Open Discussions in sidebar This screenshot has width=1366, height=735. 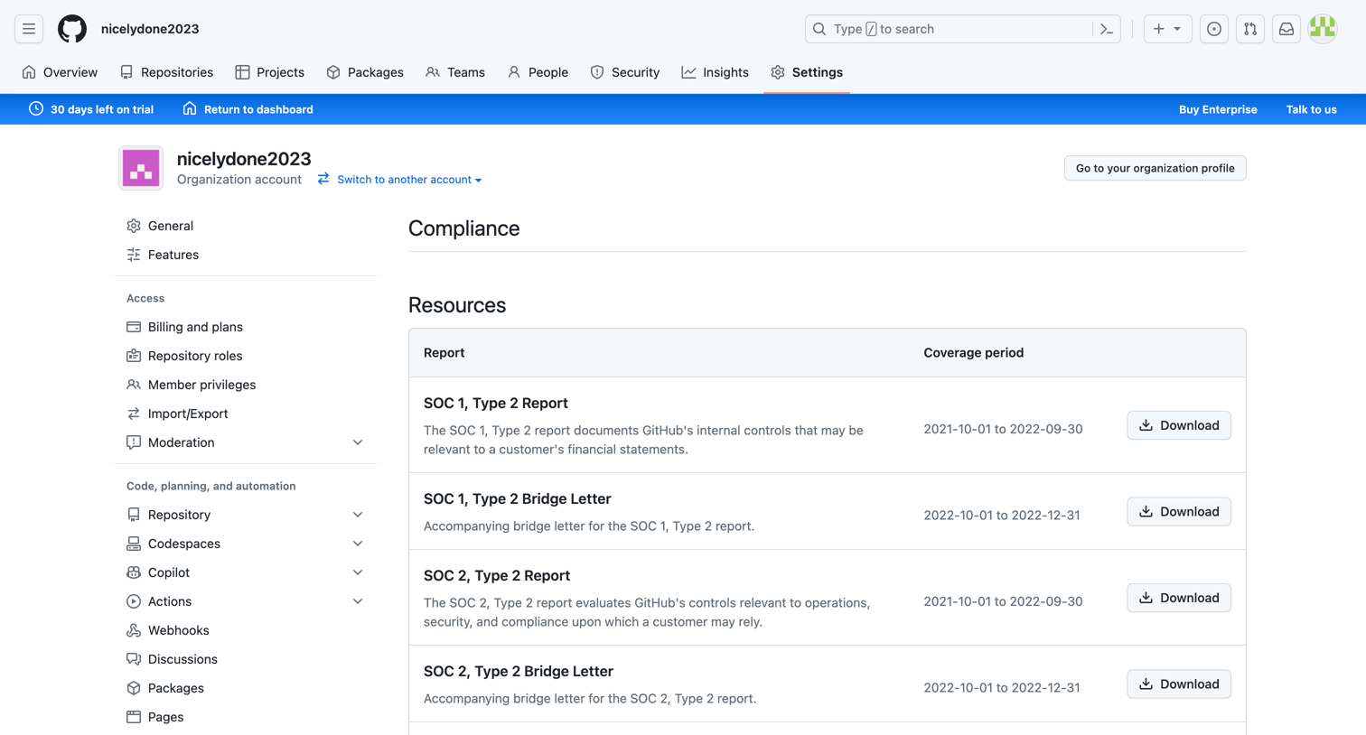246,659
